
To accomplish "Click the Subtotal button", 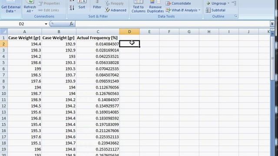I will click(215, 10).
